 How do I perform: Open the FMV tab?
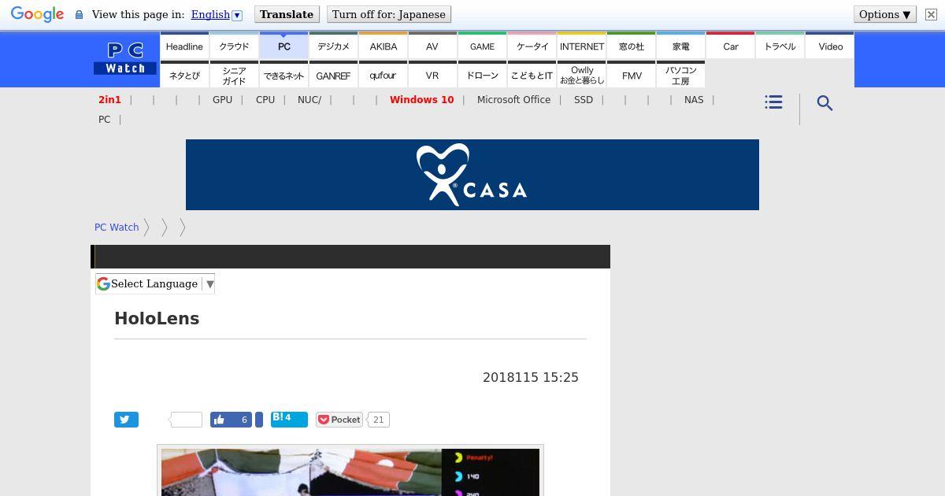[x=631, y=76]
